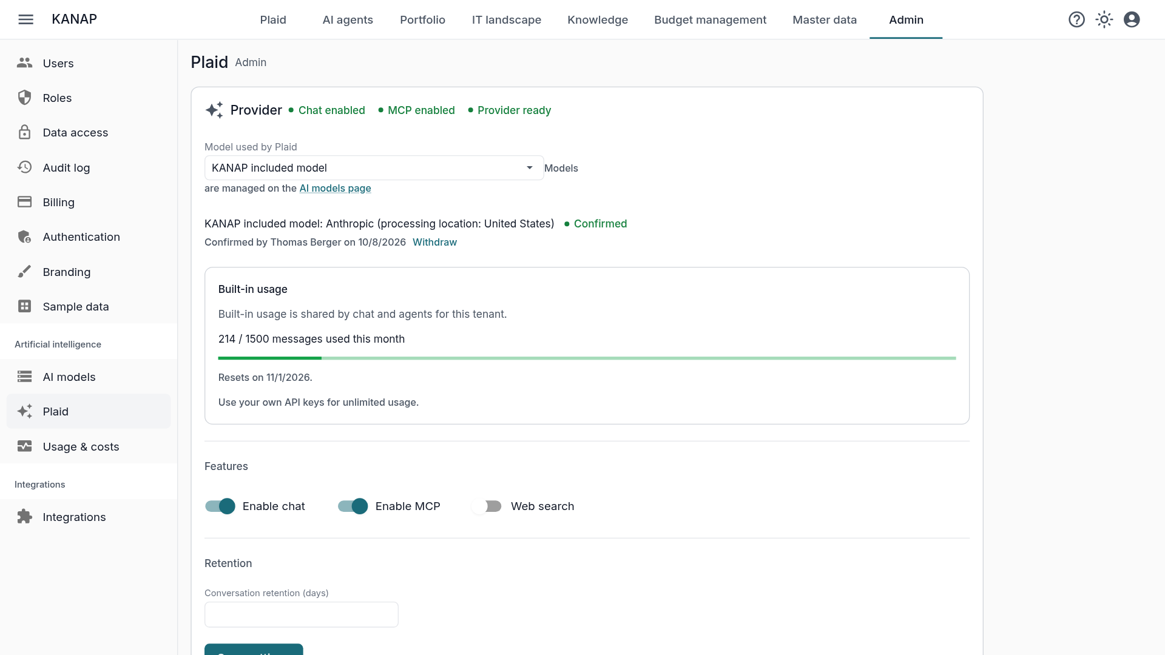Image resolution: width=1165 pixels, height=655 pixels.
Task: Follow the AI models page link
Action: point(335,188)
